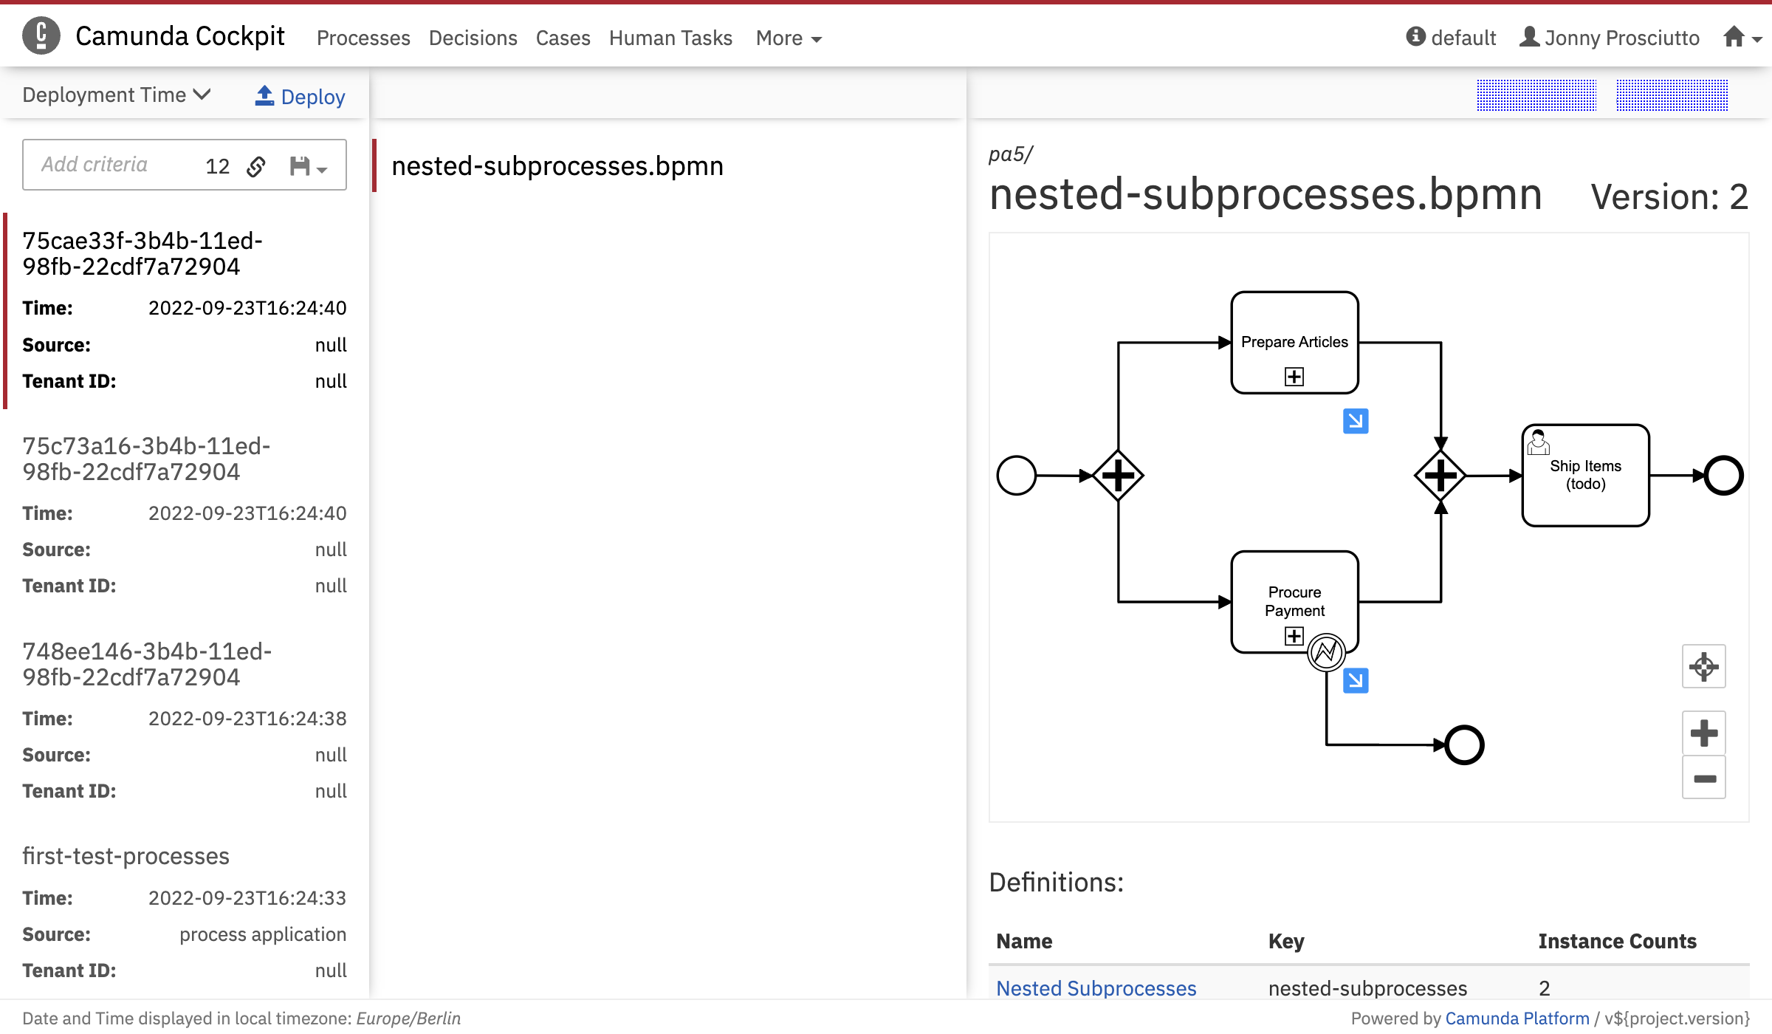Open the Jonny Prosciutto user menu

[x=1610, y=37]
